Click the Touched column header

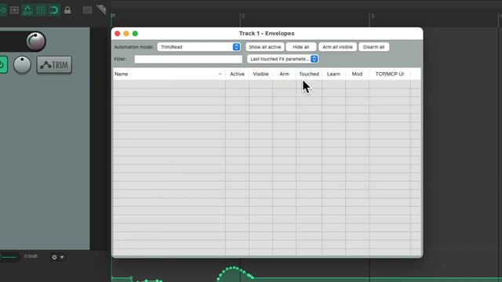pyautogui.click(x=309, y=74)
